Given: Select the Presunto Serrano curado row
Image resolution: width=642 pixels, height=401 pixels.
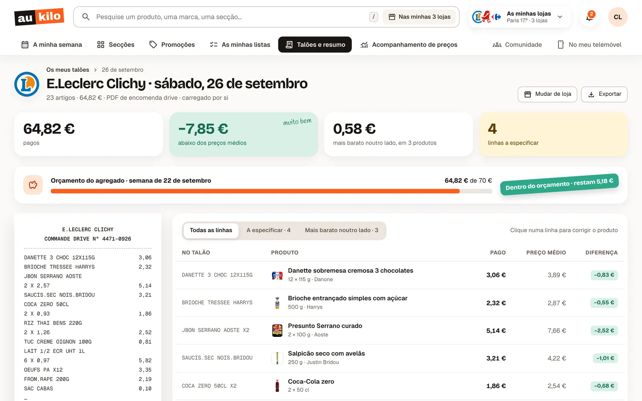Looking at the screenshot, I should click(400, 330).
